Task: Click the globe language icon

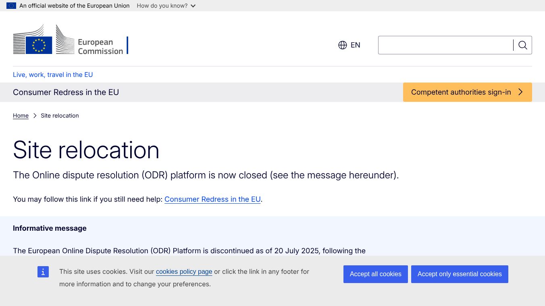Action: (x=343, y=45)
